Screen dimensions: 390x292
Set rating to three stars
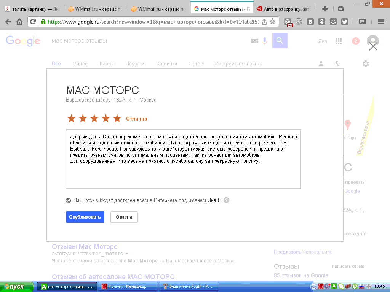click(94, 119)
